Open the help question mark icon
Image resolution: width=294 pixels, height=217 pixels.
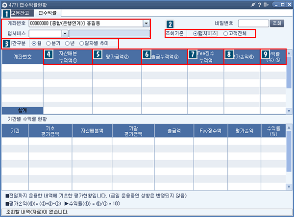tap(260, 5)
